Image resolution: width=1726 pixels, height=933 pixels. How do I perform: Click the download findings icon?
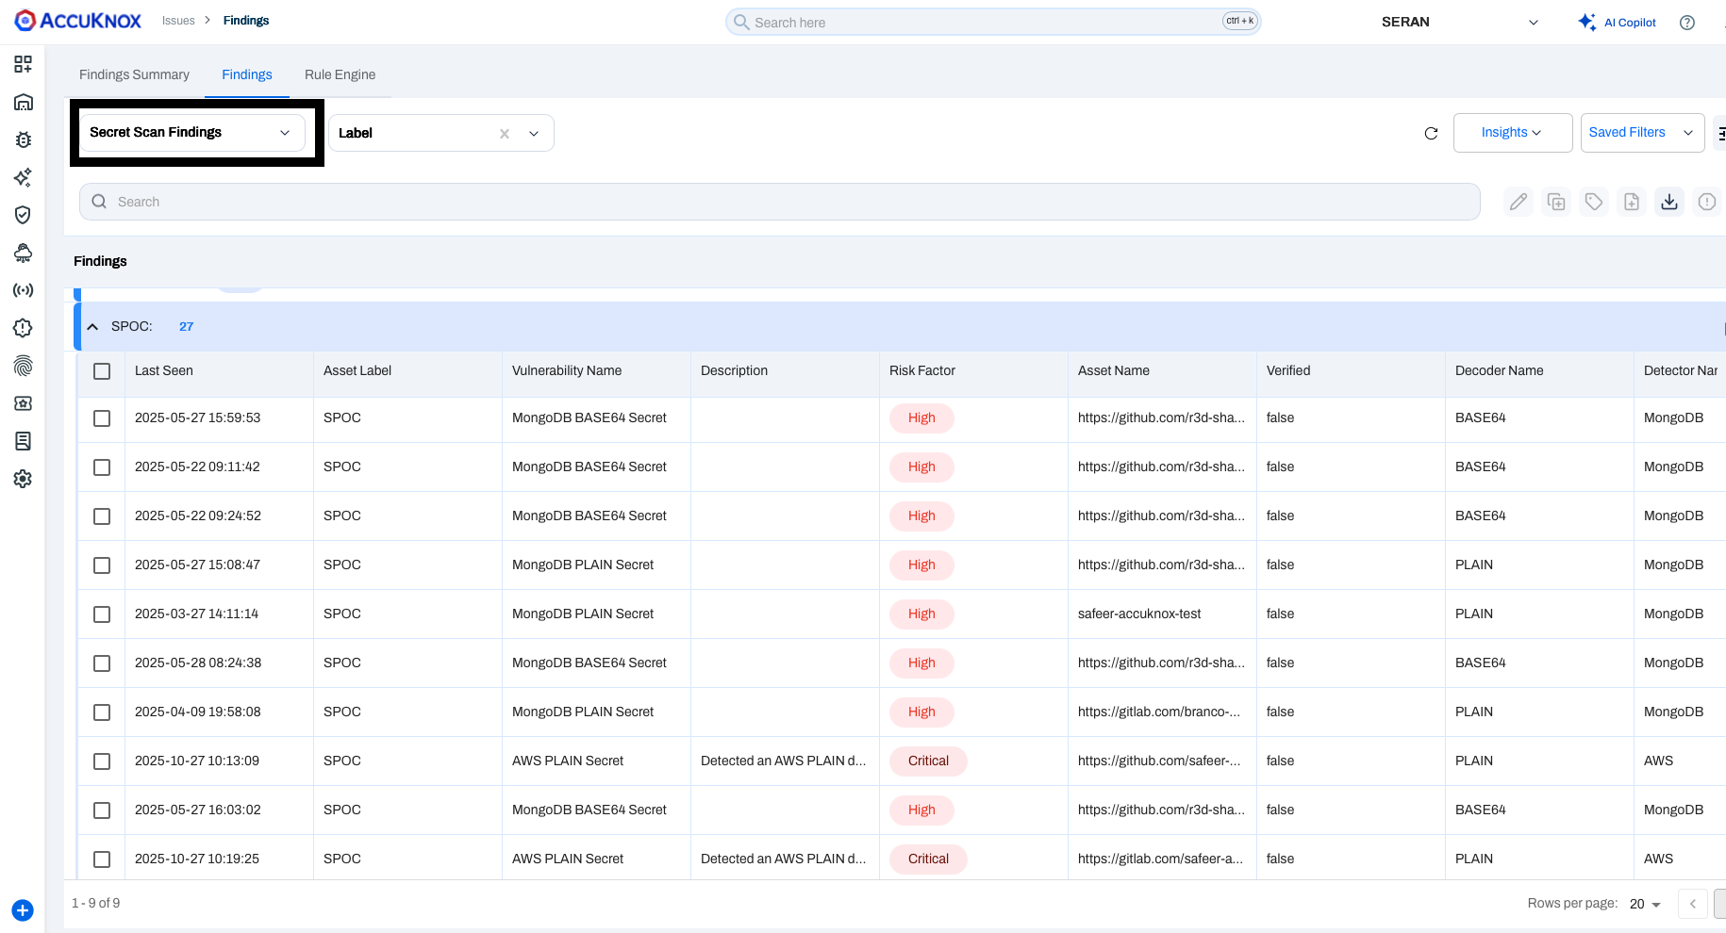1668,202
